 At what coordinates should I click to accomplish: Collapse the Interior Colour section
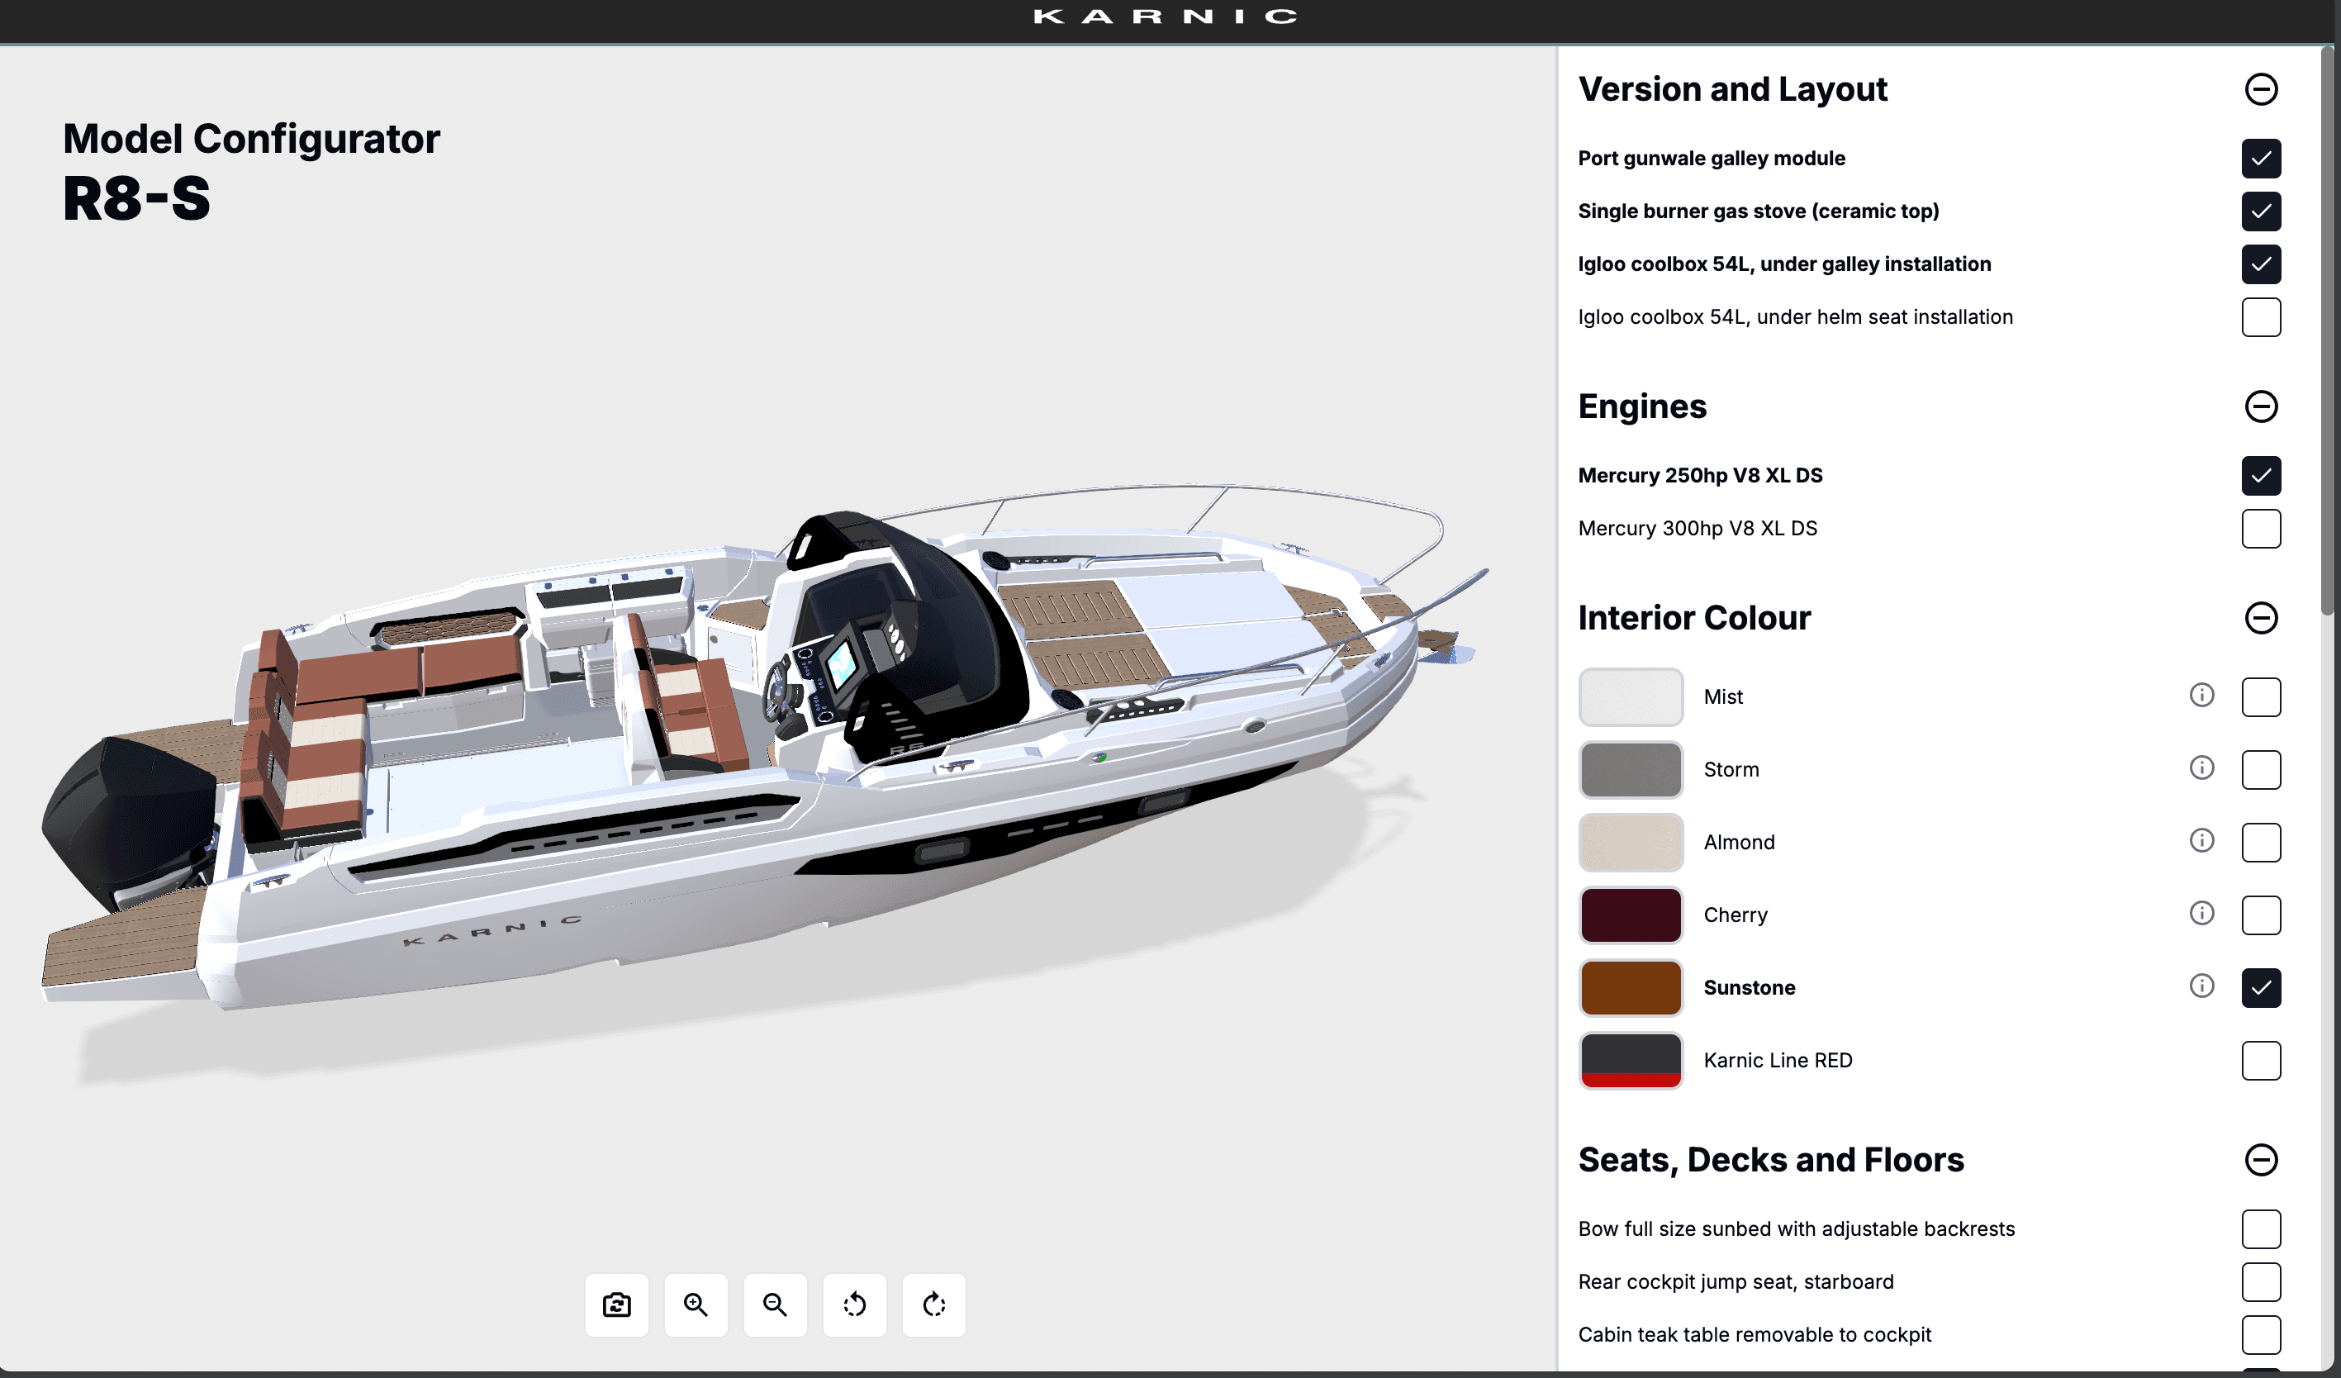pos(2262,617)
